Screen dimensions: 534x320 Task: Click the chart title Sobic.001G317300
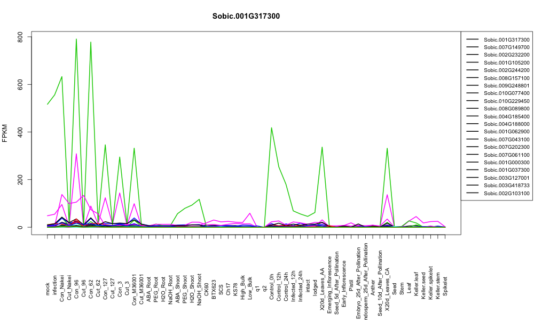[x=246, y=17]
